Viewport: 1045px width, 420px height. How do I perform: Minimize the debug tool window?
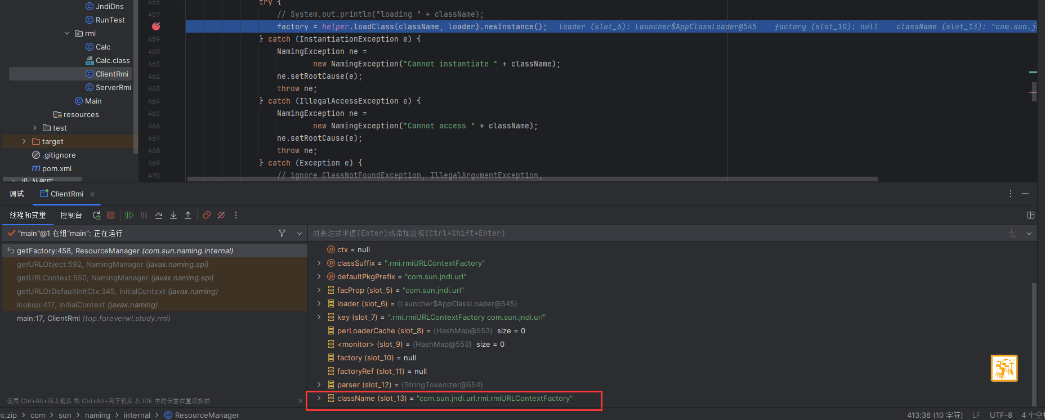[x=1025, y=194]
